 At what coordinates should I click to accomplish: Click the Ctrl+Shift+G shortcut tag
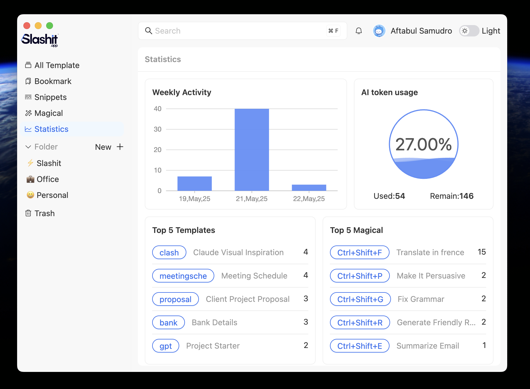pyautogui.click(x=360, y=299)
